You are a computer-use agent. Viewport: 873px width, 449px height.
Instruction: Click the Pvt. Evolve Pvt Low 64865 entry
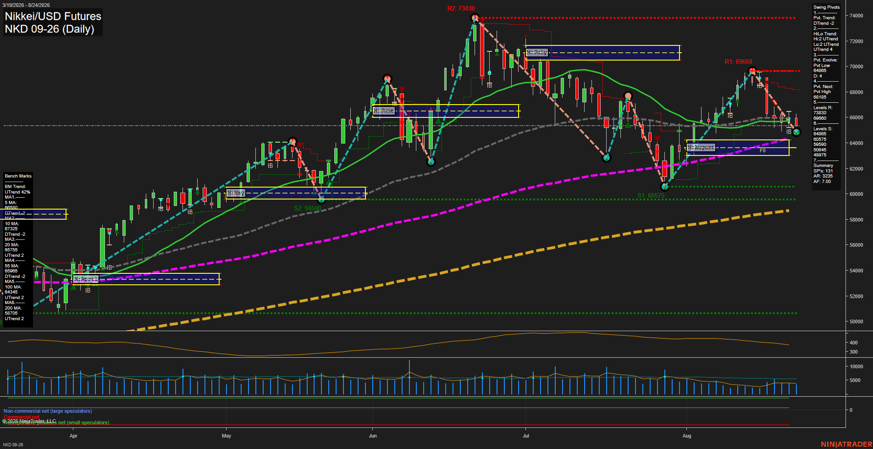(x=825, y=65)
